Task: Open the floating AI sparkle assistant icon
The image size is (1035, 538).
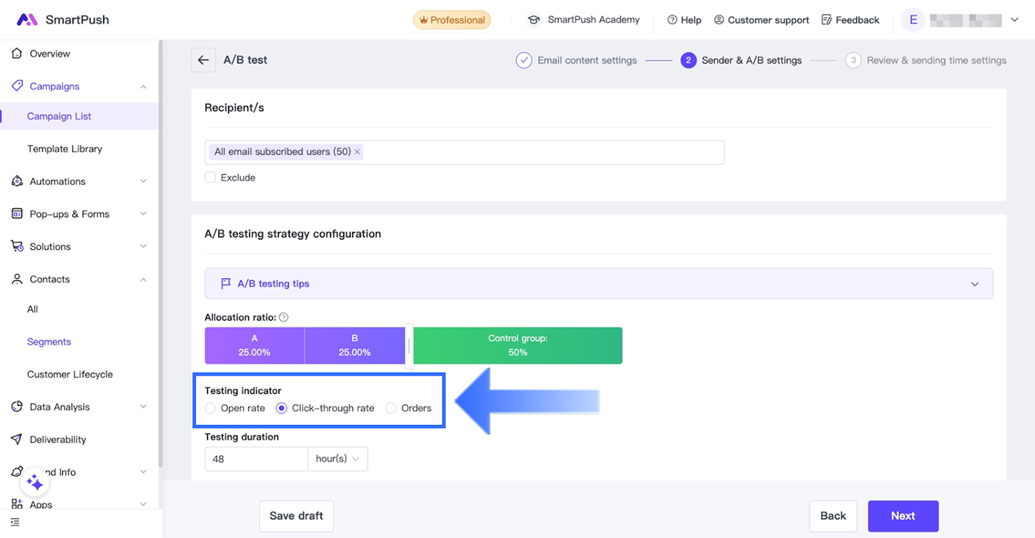Action: pos(35,482)
